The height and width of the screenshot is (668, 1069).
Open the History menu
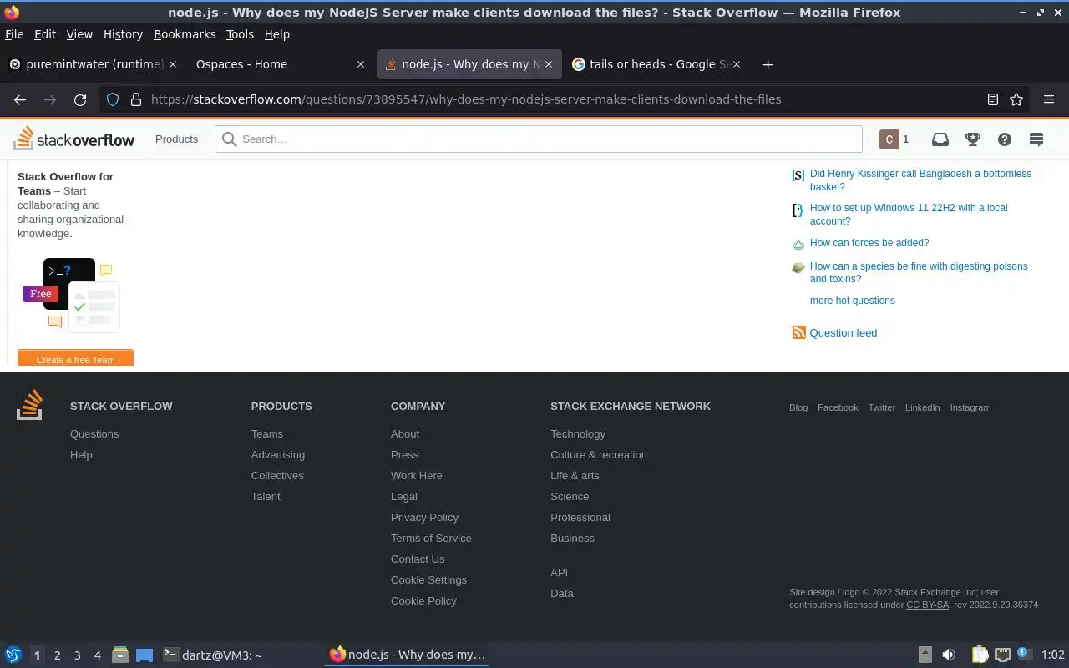pyautogui.click(x=123, y=34)
